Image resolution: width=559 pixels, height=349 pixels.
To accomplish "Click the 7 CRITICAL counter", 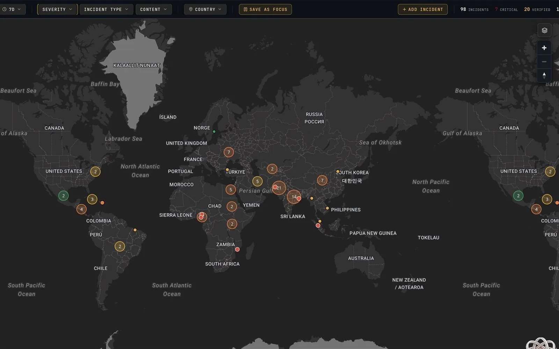I will (506, 9).
